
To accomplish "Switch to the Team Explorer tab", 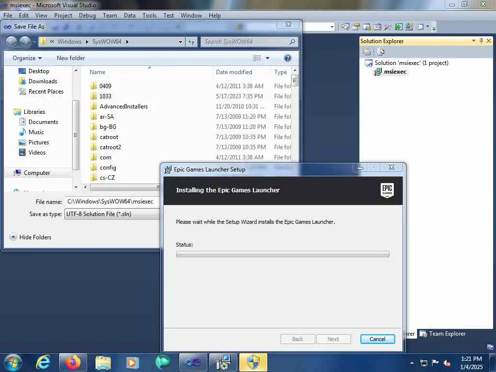I will pyautogui.click(x=443, y=334).
